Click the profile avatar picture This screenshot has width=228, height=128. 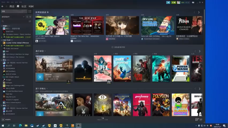point(179,3)
